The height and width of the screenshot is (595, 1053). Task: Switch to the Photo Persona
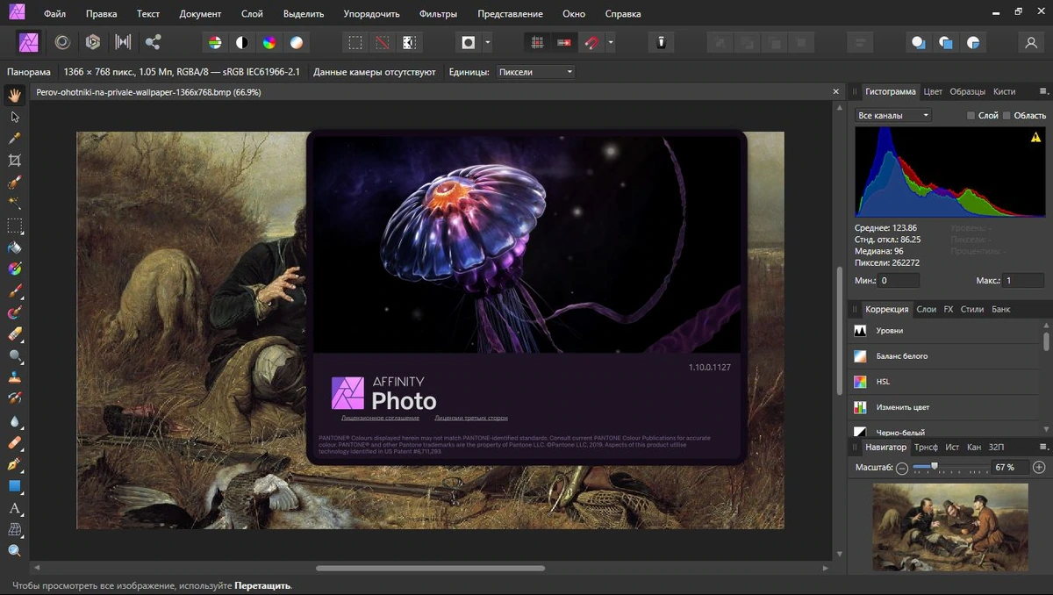pyautogui.click(x=28, y=41)
